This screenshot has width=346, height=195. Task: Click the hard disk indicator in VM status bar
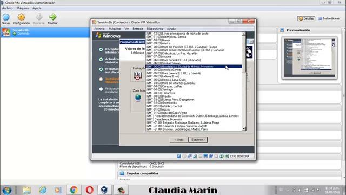tap(179, 156)
